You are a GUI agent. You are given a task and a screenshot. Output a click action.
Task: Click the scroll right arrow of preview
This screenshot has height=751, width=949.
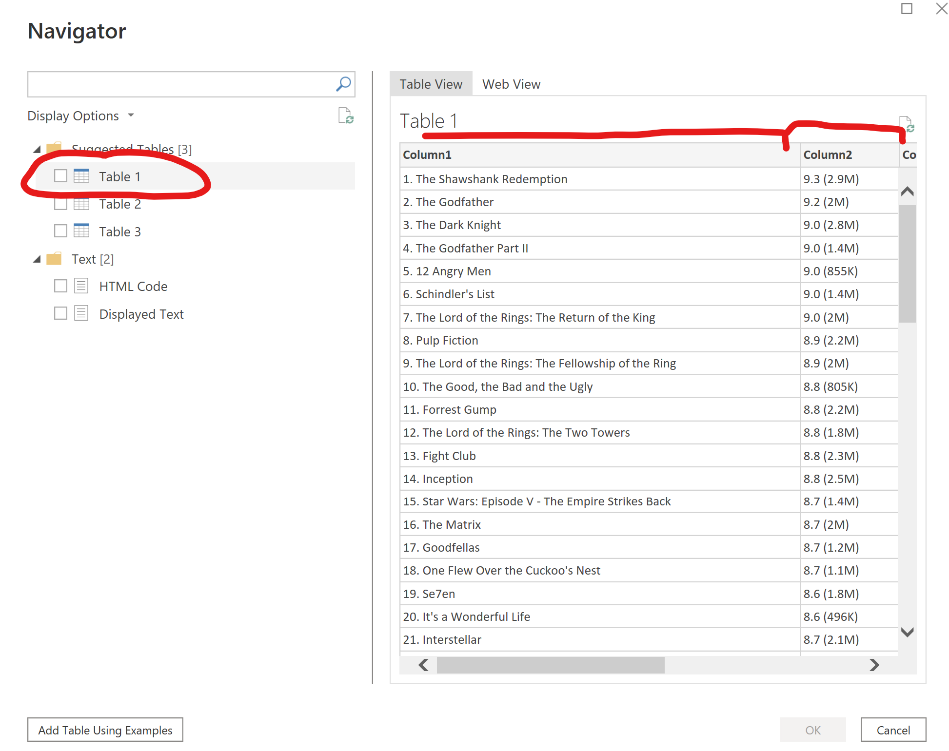(x=874, y=665)
